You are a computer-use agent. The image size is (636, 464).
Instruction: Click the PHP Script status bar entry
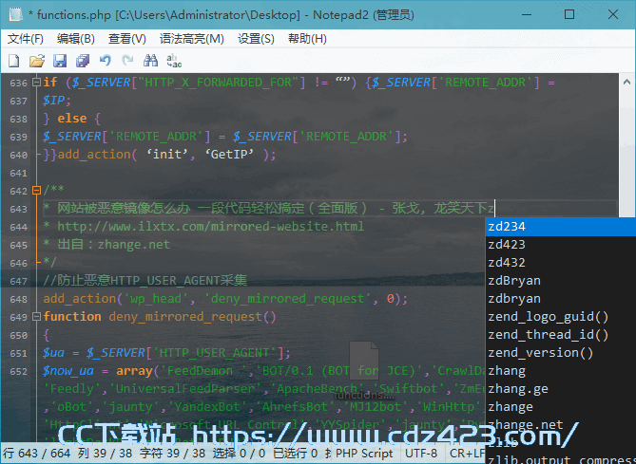pyautogui.click(x=364, y=454)
